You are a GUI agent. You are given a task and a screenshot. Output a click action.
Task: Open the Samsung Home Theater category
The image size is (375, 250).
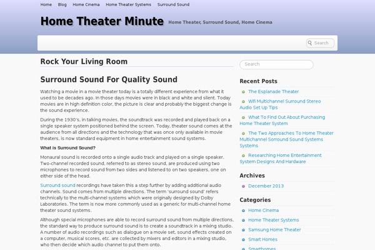pos(274,229)
